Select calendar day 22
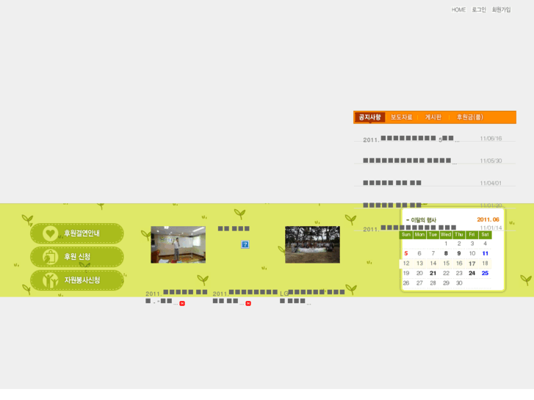The width and height of the screenshot is (534, 400). click(x=446, y=273)
